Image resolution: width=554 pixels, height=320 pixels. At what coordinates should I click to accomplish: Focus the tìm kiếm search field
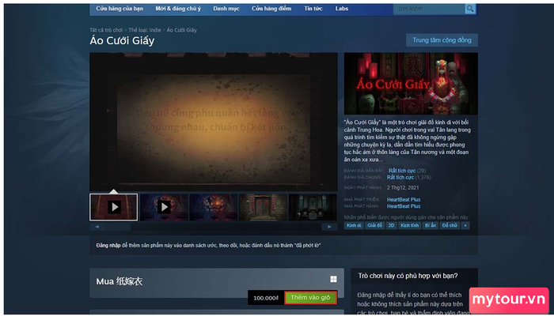[x=429, y=9]
